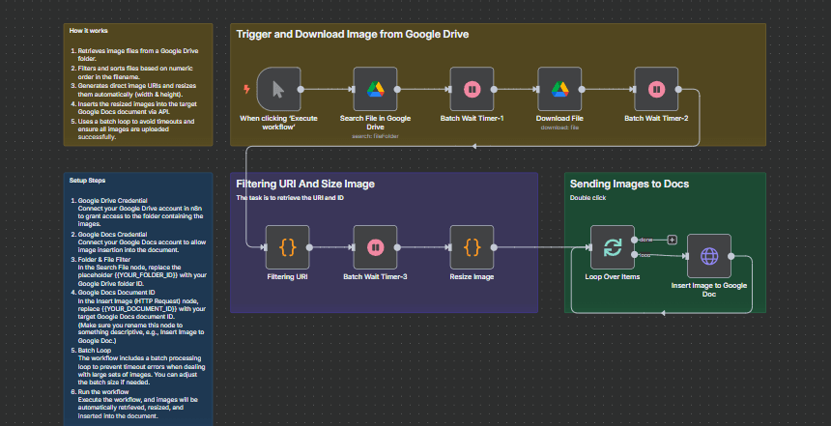Click the 'Google Docs Credential' setup step text
This screenshot has width=831, height=426.
(112, 234)
